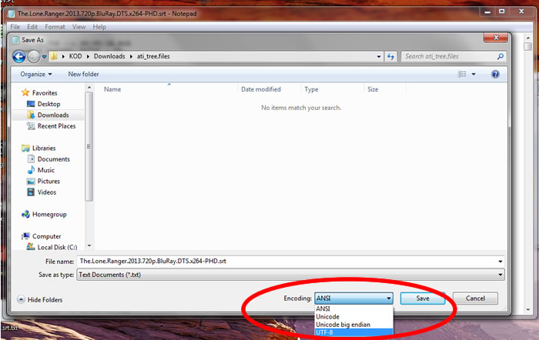The image size is (539, 340).
Task: Expand the Save as type dropdown
Action: click(x=500, y=275)
